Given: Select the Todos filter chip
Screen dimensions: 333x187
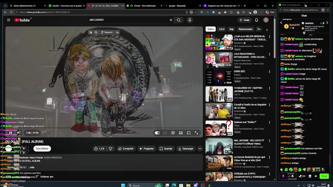Looking at the screenshot, I should click(210, 29).
